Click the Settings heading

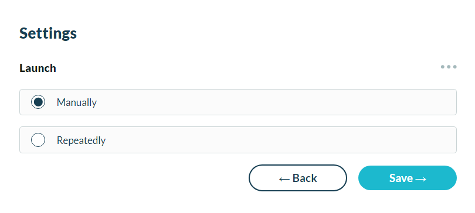click(48, 33)
